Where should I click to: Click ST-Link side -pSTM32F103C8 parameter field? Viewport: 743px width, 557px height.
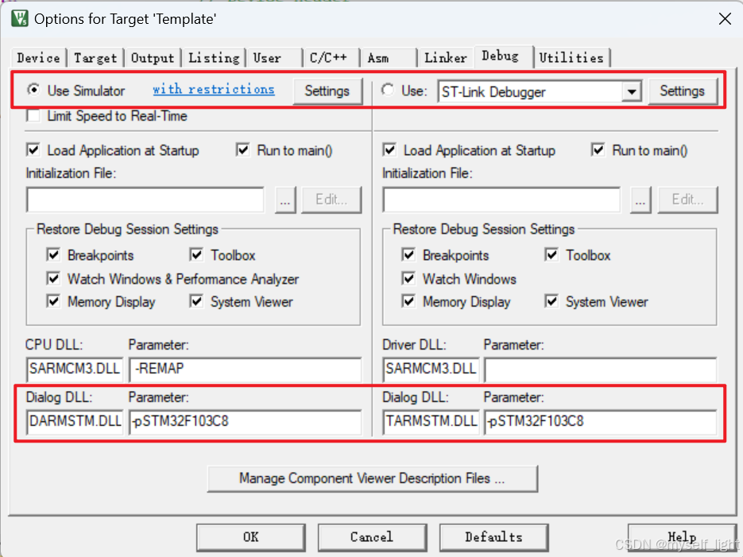click(x=601, y=422)
